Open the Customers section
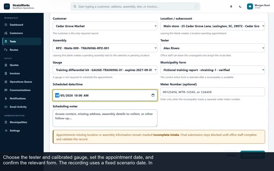Image resolution: width=274 pixels, height=171 pixels. 22,33
